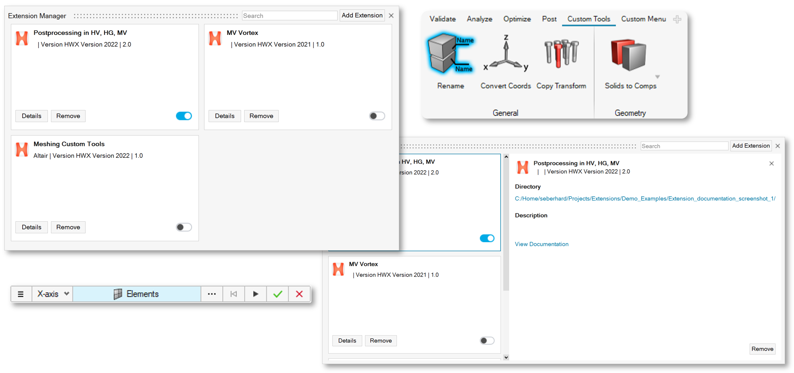Screen dimensions: 794x373
Task: Open MV Vortex Details in lower manager
Action: [x=347, y=341]
